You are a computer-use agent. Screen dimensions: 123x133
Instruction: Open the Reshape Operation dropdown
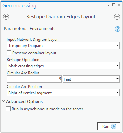pos(63,66)
